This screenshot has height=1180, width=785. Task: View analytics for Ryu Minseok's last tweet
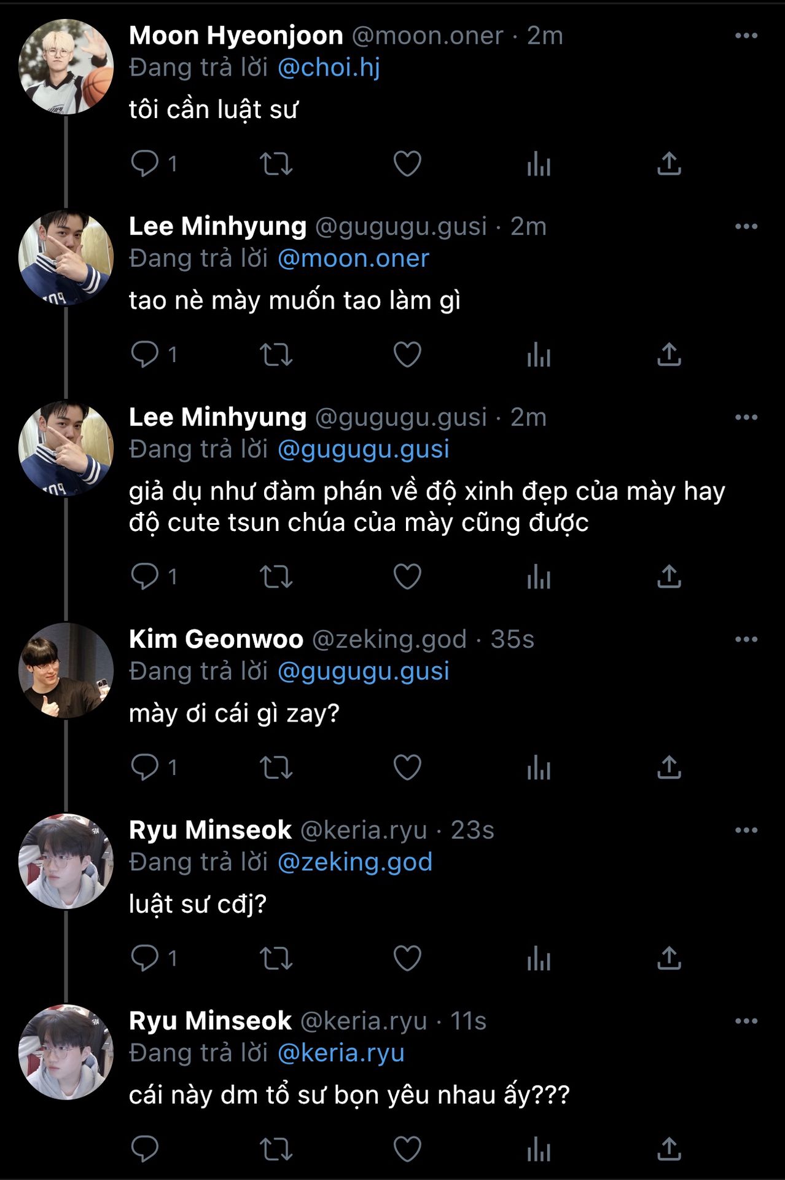[539, 1149]
